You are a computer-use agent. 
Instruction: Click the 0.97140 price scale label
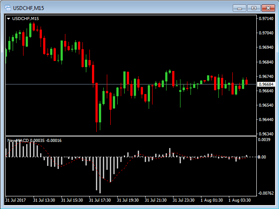pyautogui.click(x=266, y=18)
